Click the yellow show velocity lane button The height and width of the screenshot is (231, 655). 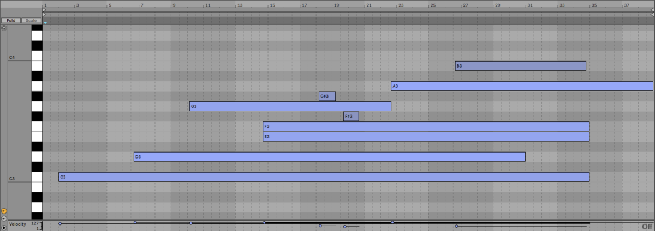point(4,210)
